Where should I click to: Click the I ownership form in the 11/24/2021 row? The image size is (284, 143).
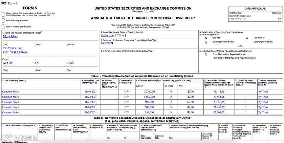click(246, 107)
